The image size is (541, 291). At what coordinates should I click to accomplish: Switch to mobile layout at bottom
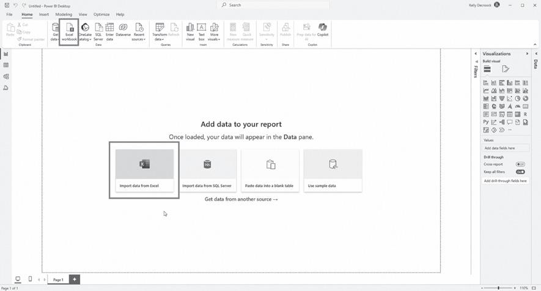click(x=30, y=279)
